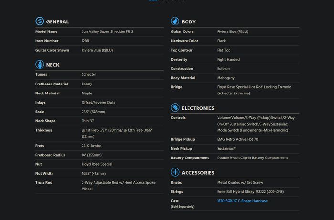Click the Floyd Rose Special 'Hot Rod' bridge description
The width and height of the screenshot is (334, 220).
coord(254,90)
